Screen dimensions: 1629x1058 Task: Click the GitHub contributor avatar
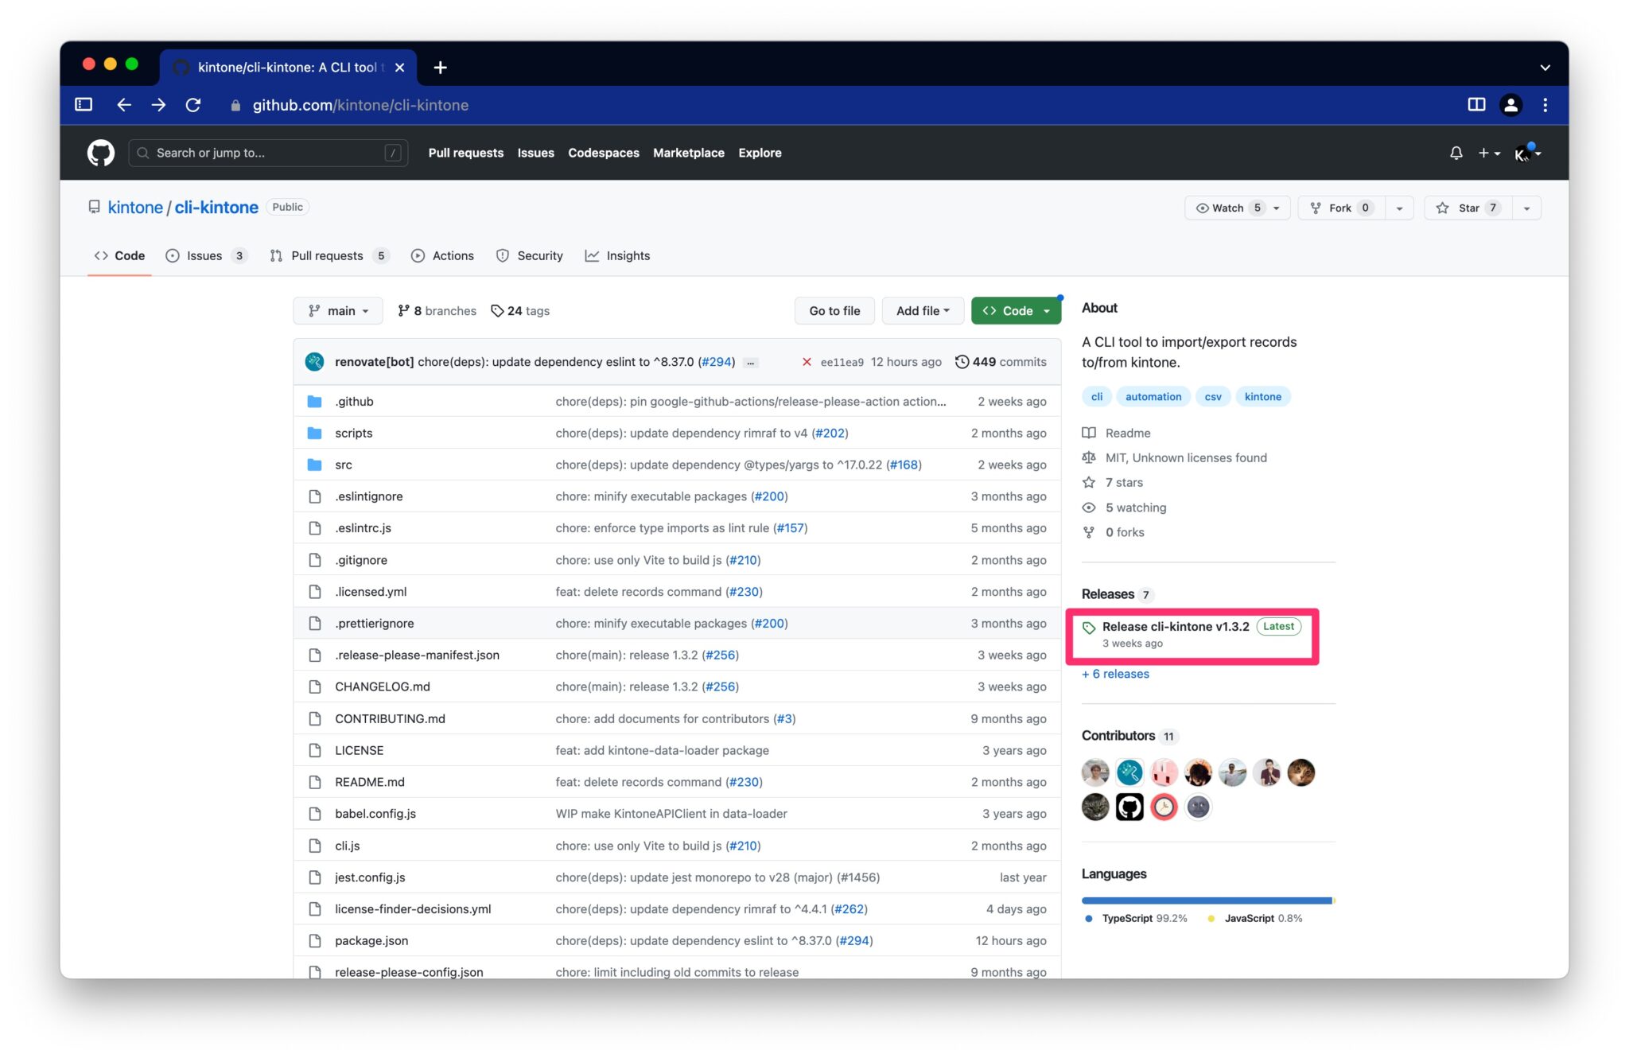pos(1129,807)
